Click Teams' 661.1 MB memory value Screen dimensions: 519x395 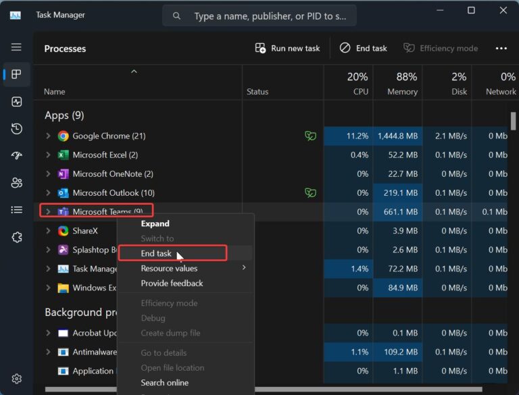[401, 212]
